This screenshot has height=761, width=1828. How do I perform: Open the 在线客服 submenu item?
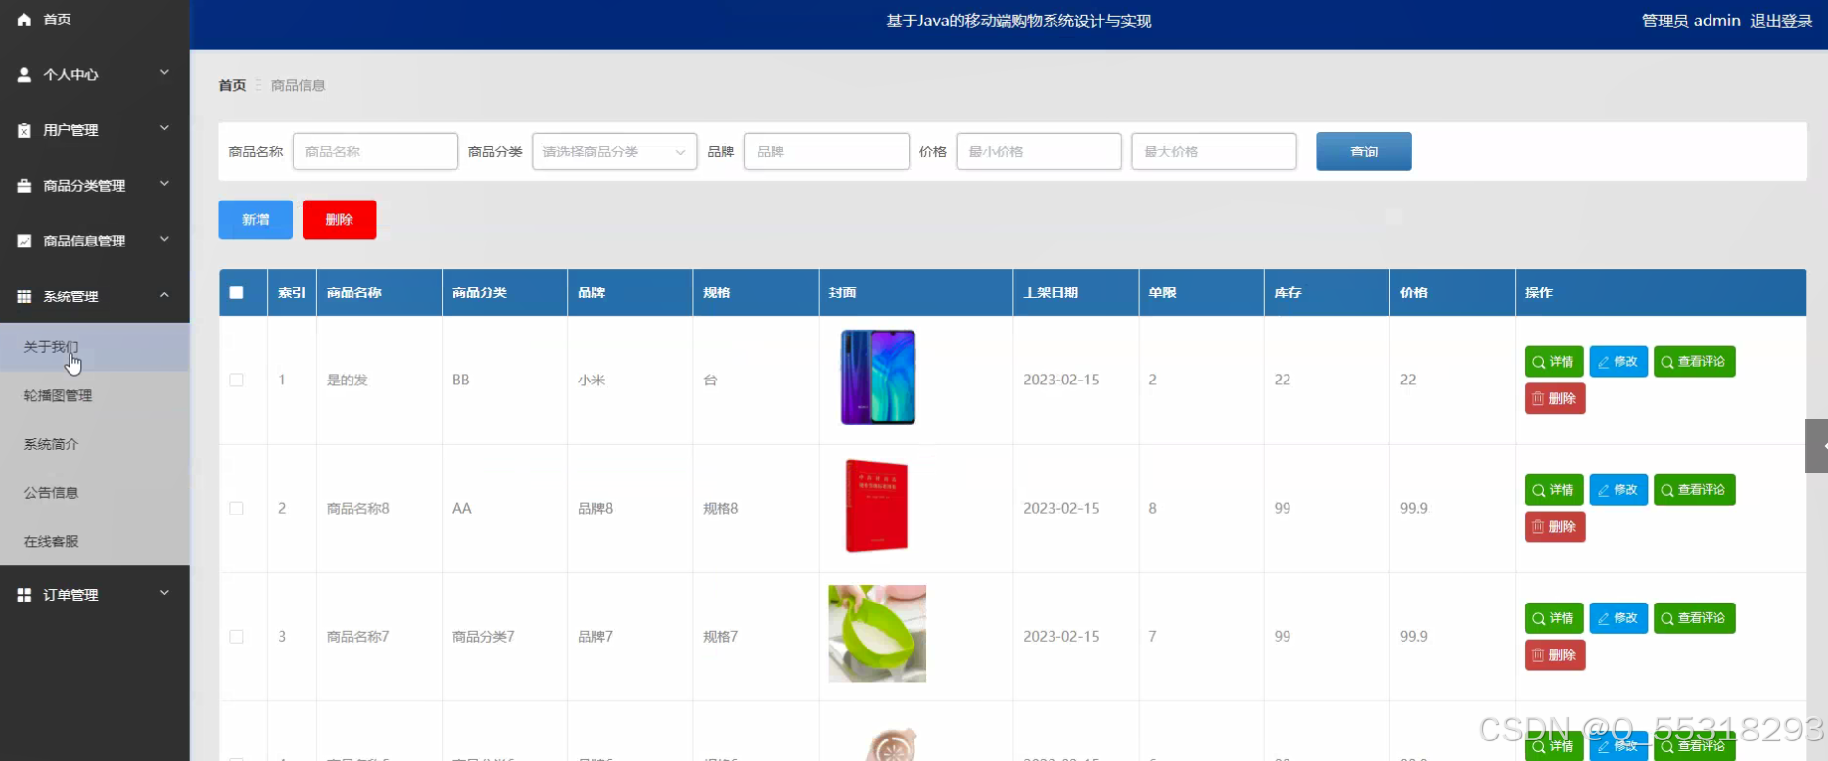(95, 541)
